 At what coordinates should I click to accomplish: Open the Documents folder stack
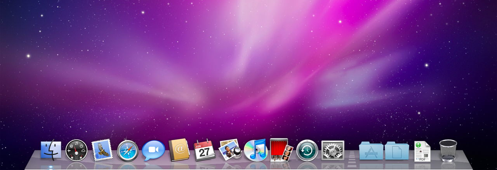(x=397, y=151)
